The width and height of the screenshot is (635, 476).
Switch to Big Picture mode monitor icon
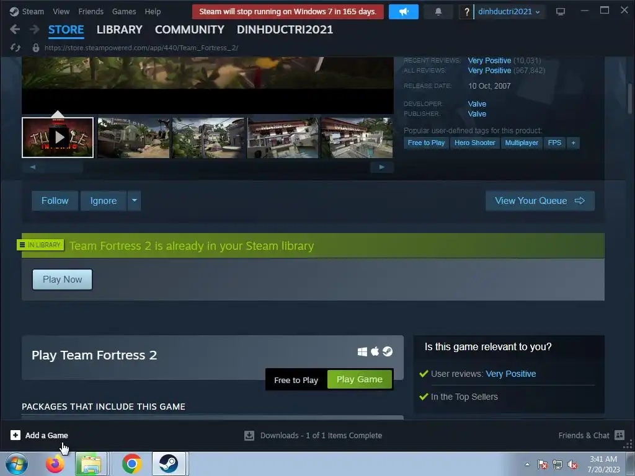tap(561, 12)
